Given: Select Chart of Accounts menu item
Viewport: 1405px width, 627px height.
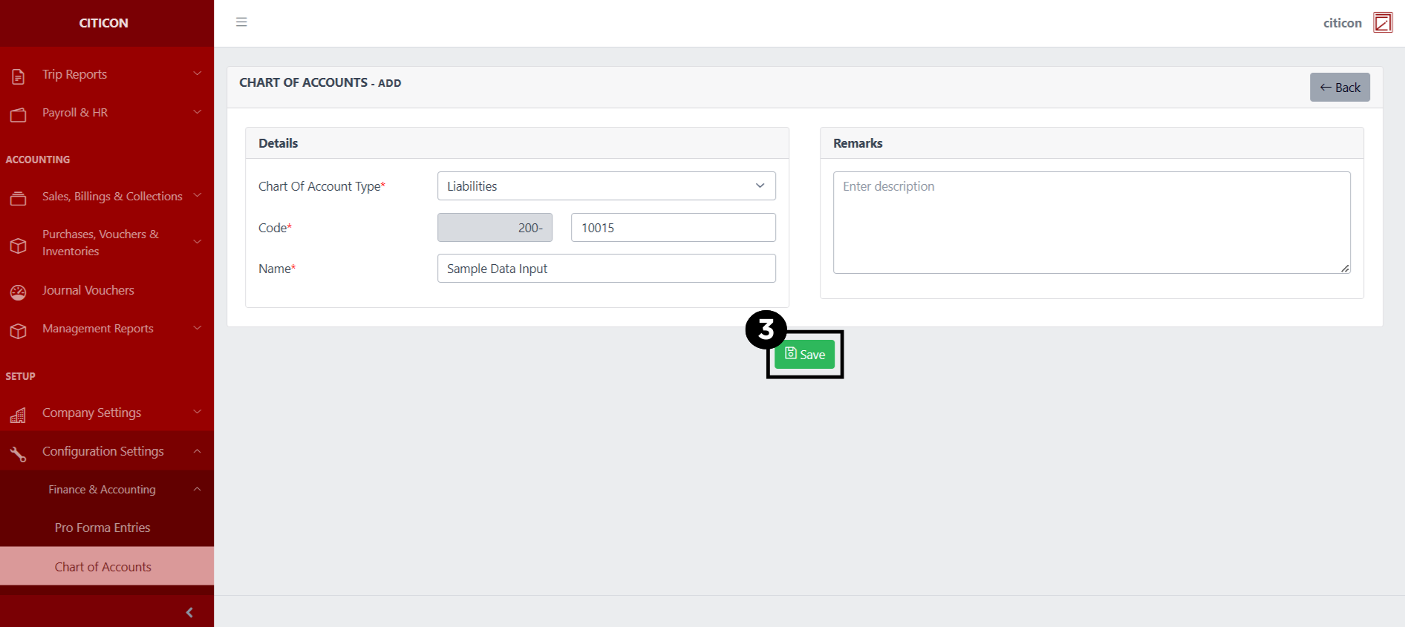Looking at the screenshot, I should [102, 567].
